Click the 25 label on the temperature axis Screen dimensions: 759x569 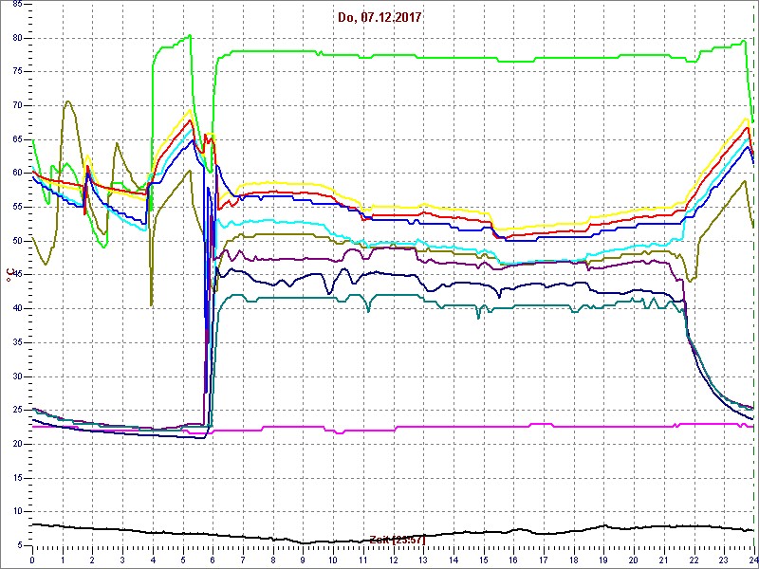17,411
